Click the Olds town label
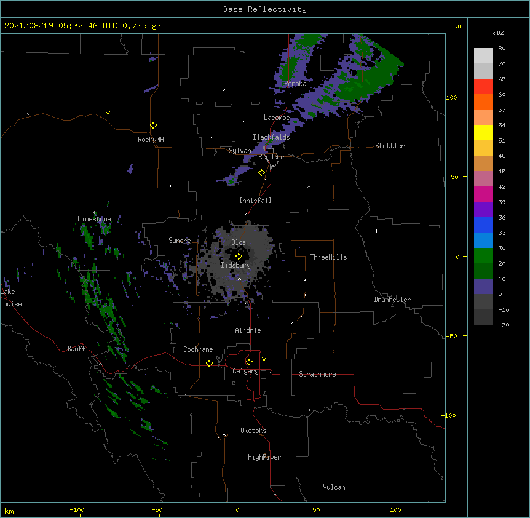Viewport: 530px width, 518px height. pyautogui.click(x=239, y=242)
